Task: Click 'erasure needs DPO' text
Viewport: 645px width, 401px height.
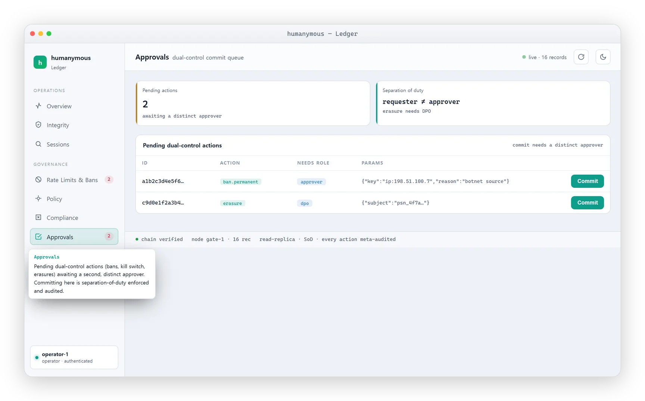Action: 406,111
